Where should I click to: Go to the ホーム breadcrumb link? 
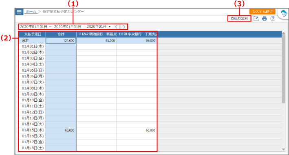pos(31,11)
